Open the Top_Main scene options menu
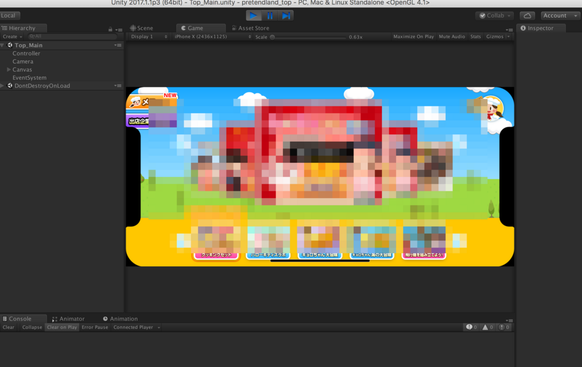Screen dimensions: 582x367 pyautogui.click(x=118, y=46)
